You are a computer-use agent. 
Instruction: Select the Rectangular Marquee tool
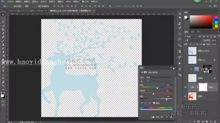(x=3, y=18)
